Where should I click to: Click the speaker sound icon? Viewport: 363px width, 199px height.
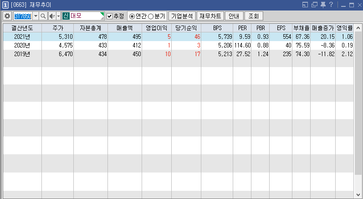coord(52,16)
